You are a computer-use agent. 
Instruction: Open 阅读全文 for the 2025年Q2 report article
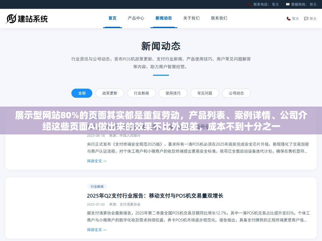pos(97,230)
